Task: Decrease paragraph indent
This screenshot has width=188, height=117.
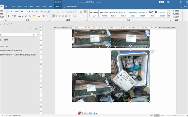Action: [68, 12]
